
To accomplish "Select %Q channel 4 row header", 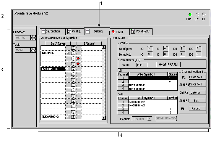I will [x=123, y=112].
